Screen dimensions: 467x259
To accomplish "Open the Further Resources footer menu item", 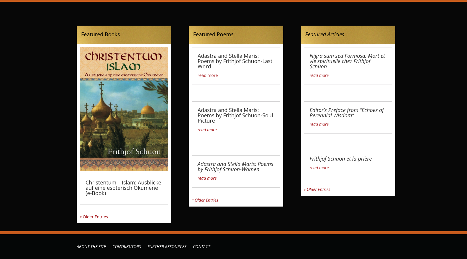I will (167, 247).
